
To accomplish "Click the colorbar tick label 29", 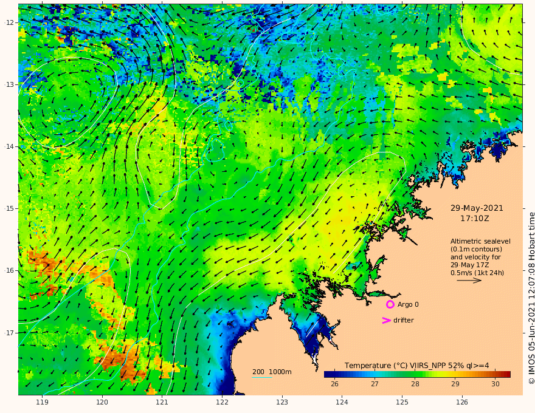I will click(455, 384).
